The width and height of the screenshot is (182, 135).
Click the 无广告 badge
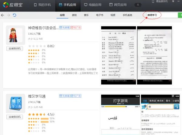pos(76,96)
